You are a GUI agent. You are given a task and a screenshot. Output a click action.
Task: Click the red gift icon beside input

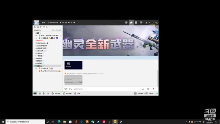[x=153, y=89]
